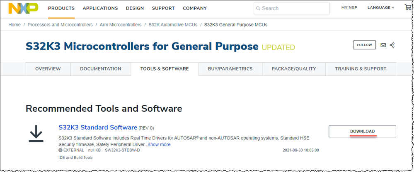
Task: Click the magnifier icon in the search box
Action: [258, 8]
